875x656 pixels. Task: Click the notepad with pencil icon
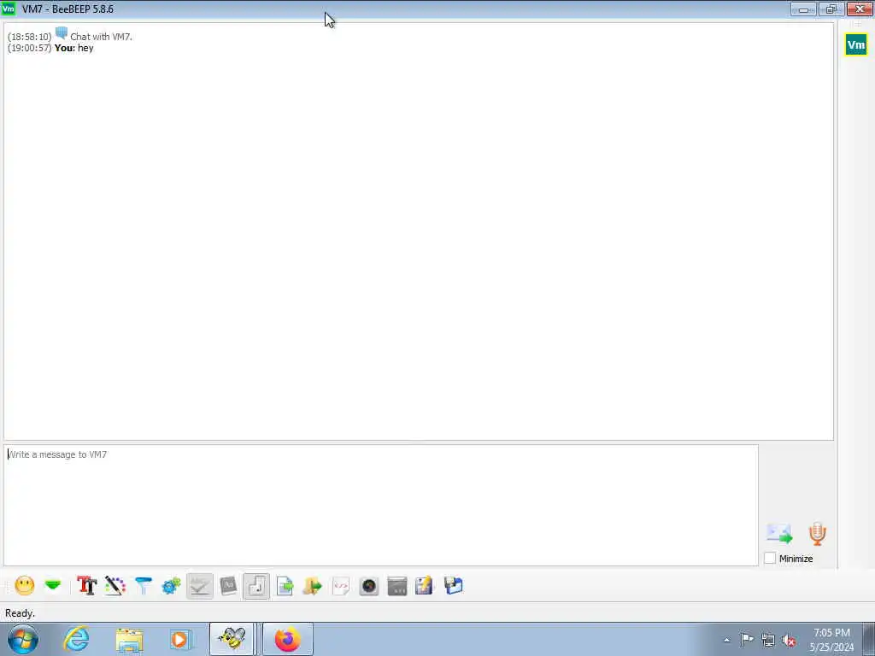pos(425,586)
